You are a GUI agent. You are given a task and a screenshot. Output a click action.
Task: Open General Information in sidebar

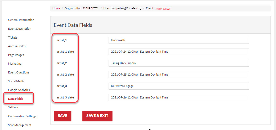click(x=21, y=20)
